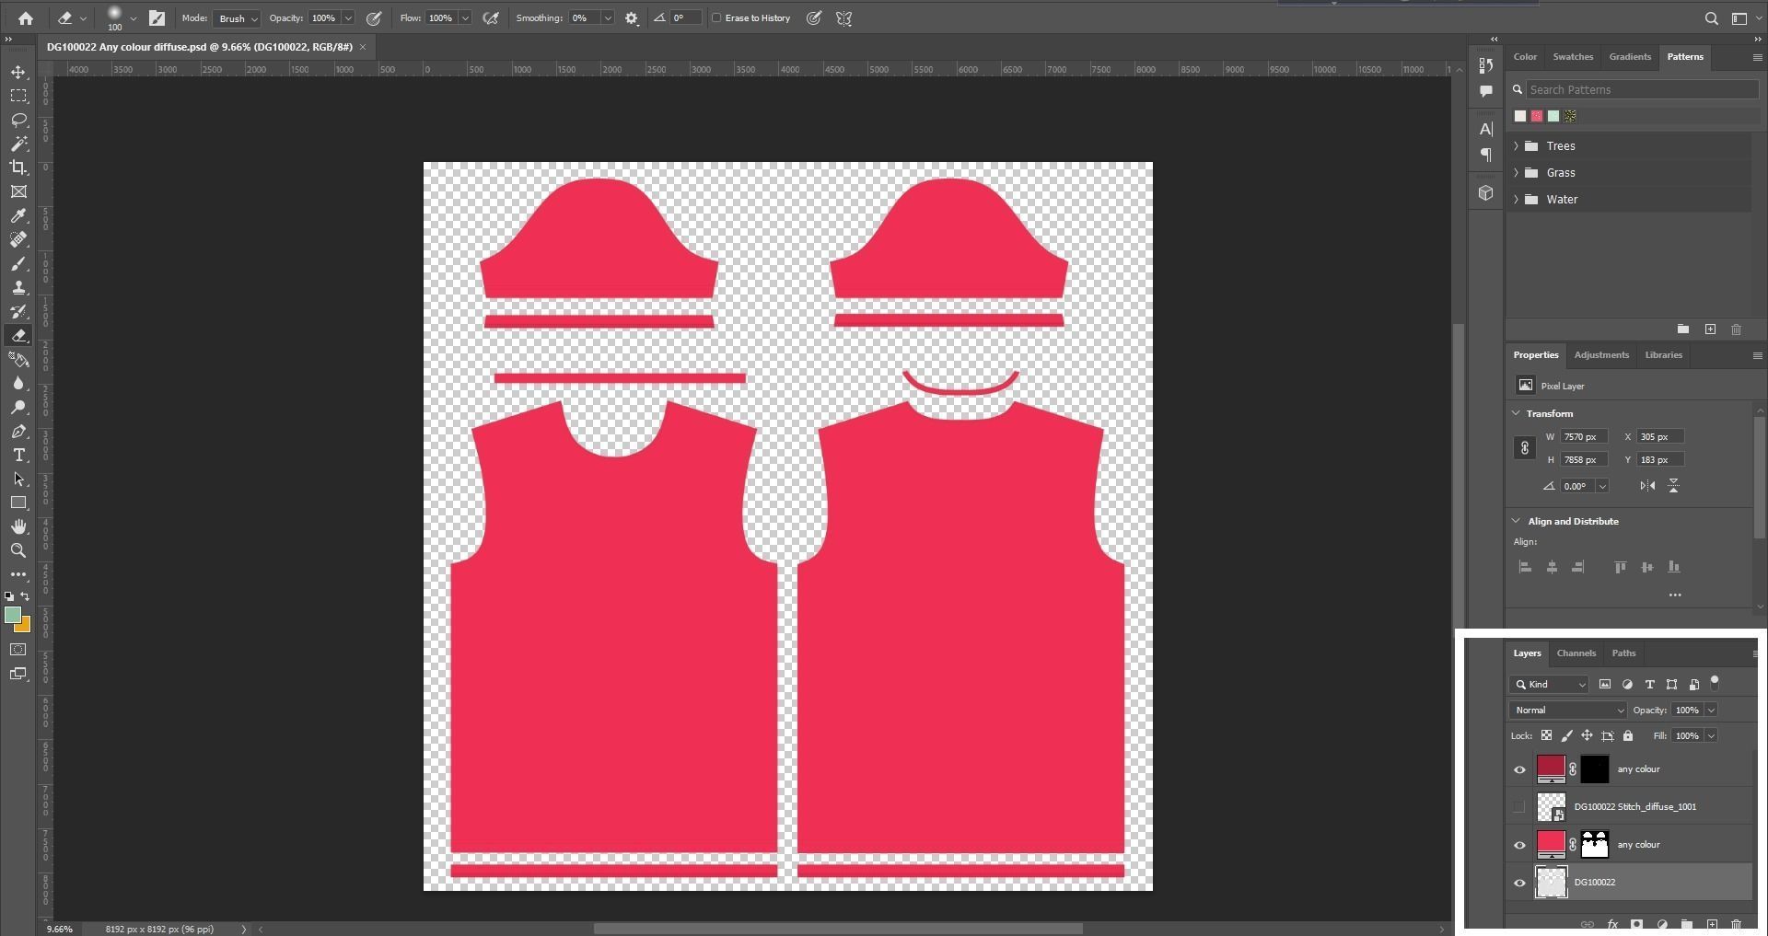Click the Delete layer trash icon
This screenshot has width=1768, height=936.
1736,924
